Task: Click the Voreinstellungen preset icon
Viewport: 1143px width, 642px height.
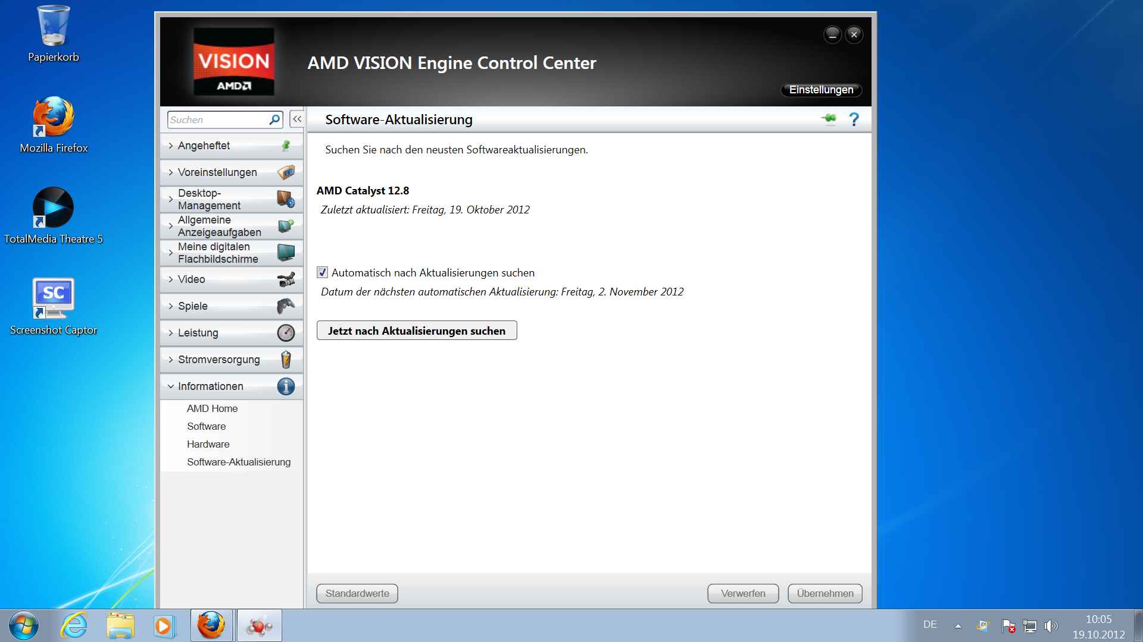Action: [286, 172]
